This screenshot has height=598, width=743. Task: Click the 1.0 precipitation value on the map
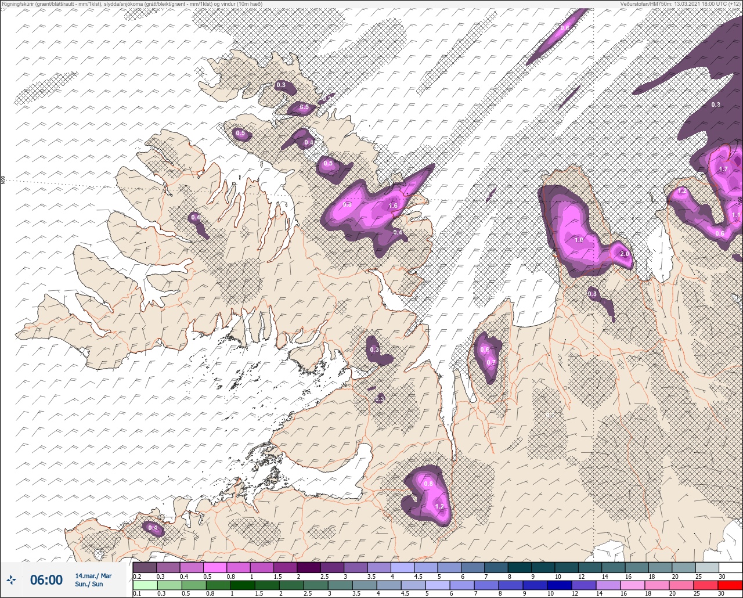point(579,239)
